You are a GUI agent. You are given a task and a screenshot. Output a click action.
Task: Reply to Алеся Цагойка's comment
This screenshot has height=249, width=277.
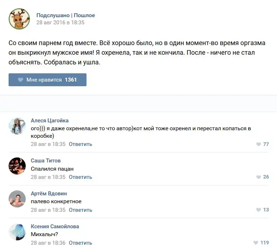point(80,144)
